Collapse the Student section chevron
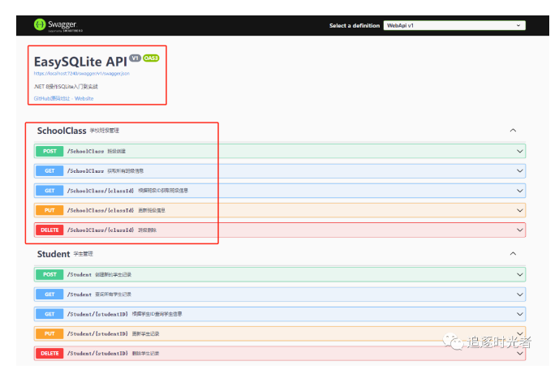Image resolution: width=559 pixels, height=374 pixels. click(513, 254)
